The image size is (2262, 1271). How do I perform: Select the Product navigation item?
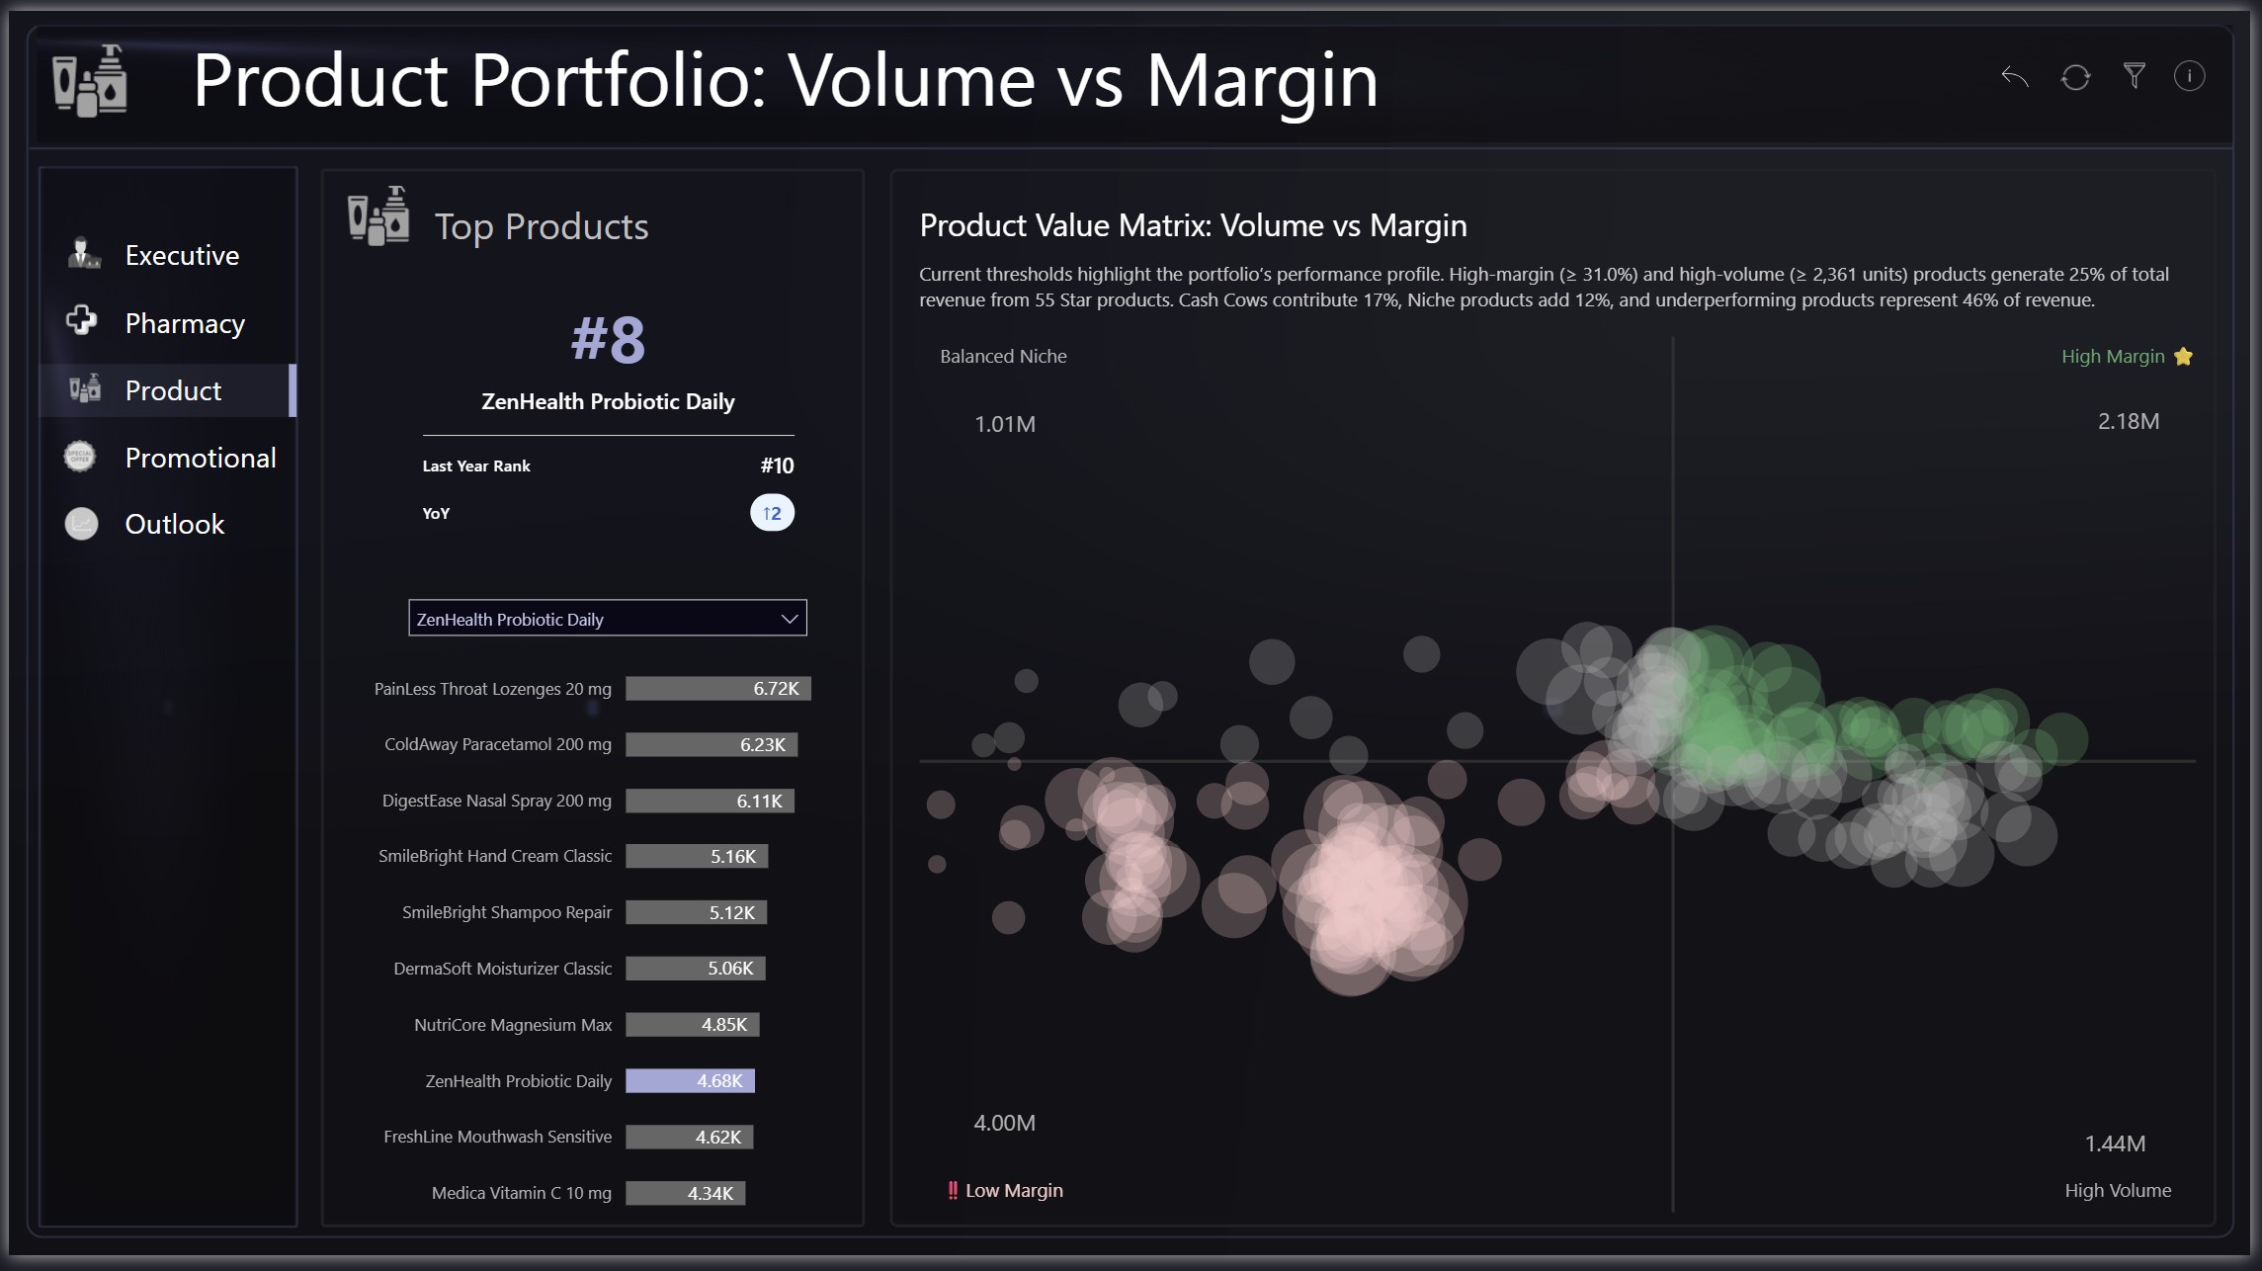coord(173,390)
